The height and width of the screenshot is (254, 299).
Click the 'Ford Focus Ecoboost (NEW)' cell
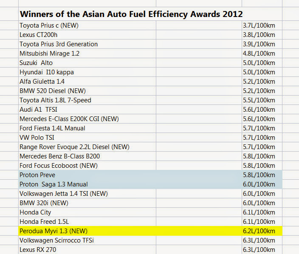click(87, 166)
